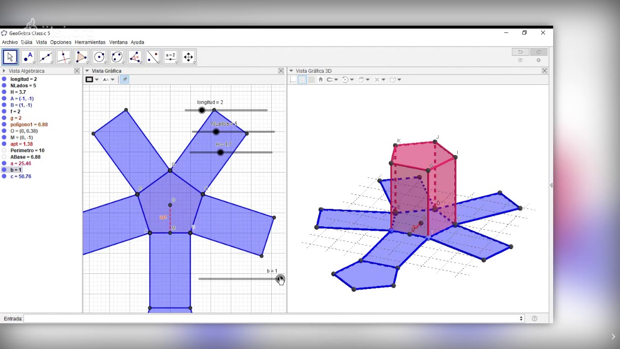Close the Vista Gráfica 3D panel
620x349 pixels.
click(x=544, y=71)
